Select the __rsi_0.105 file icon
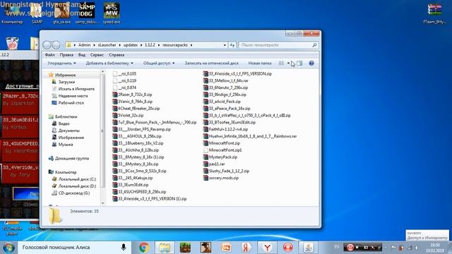Screen dimensions: 452x254 pos(115,73)
